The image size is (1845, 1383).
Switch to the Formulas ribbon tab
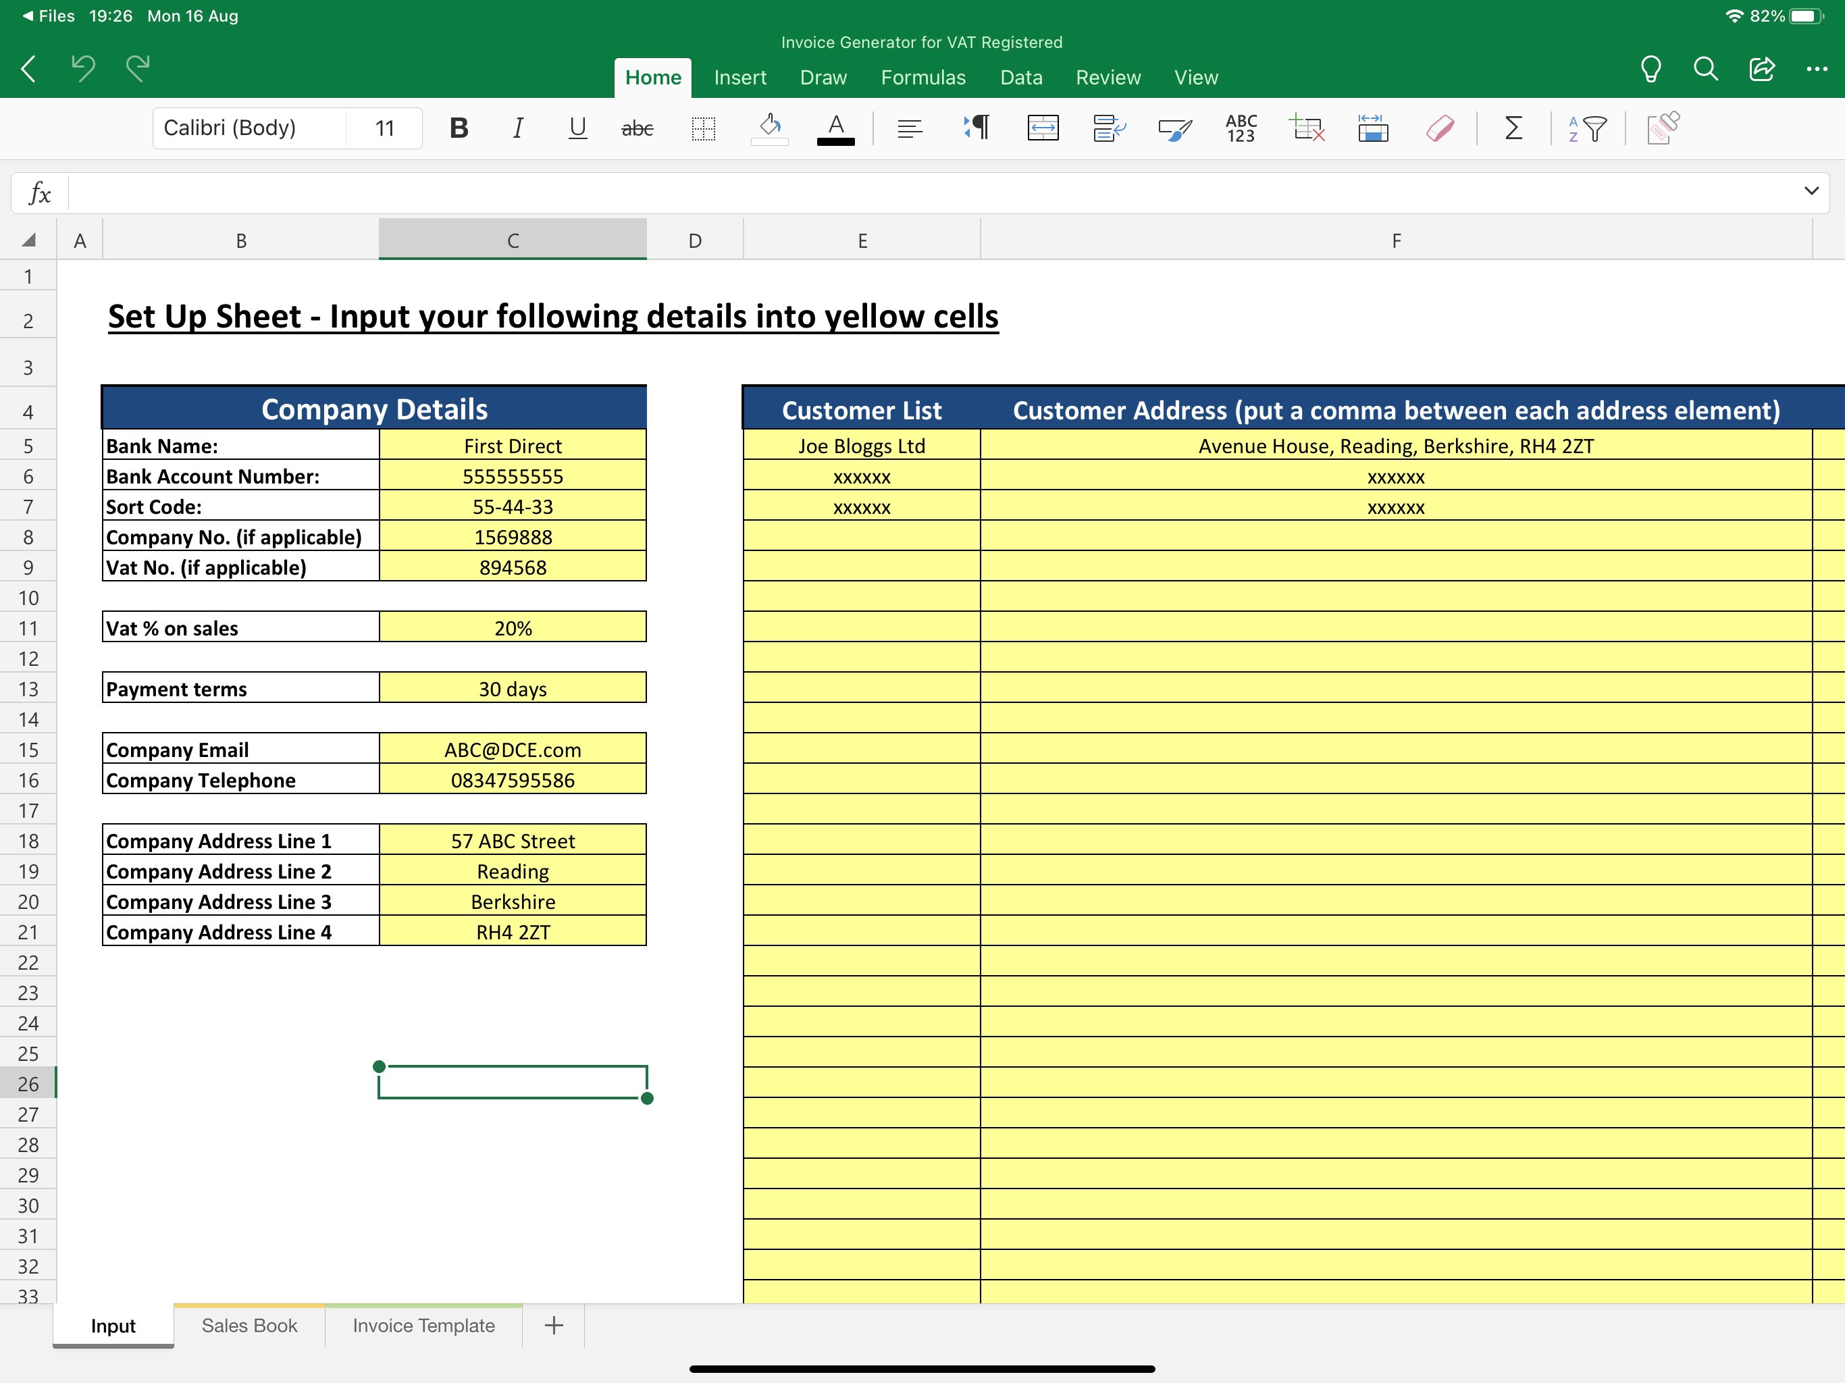[x=922, y=77]
